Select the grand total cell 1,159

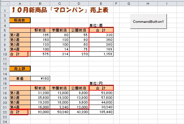tap(101, 54)
